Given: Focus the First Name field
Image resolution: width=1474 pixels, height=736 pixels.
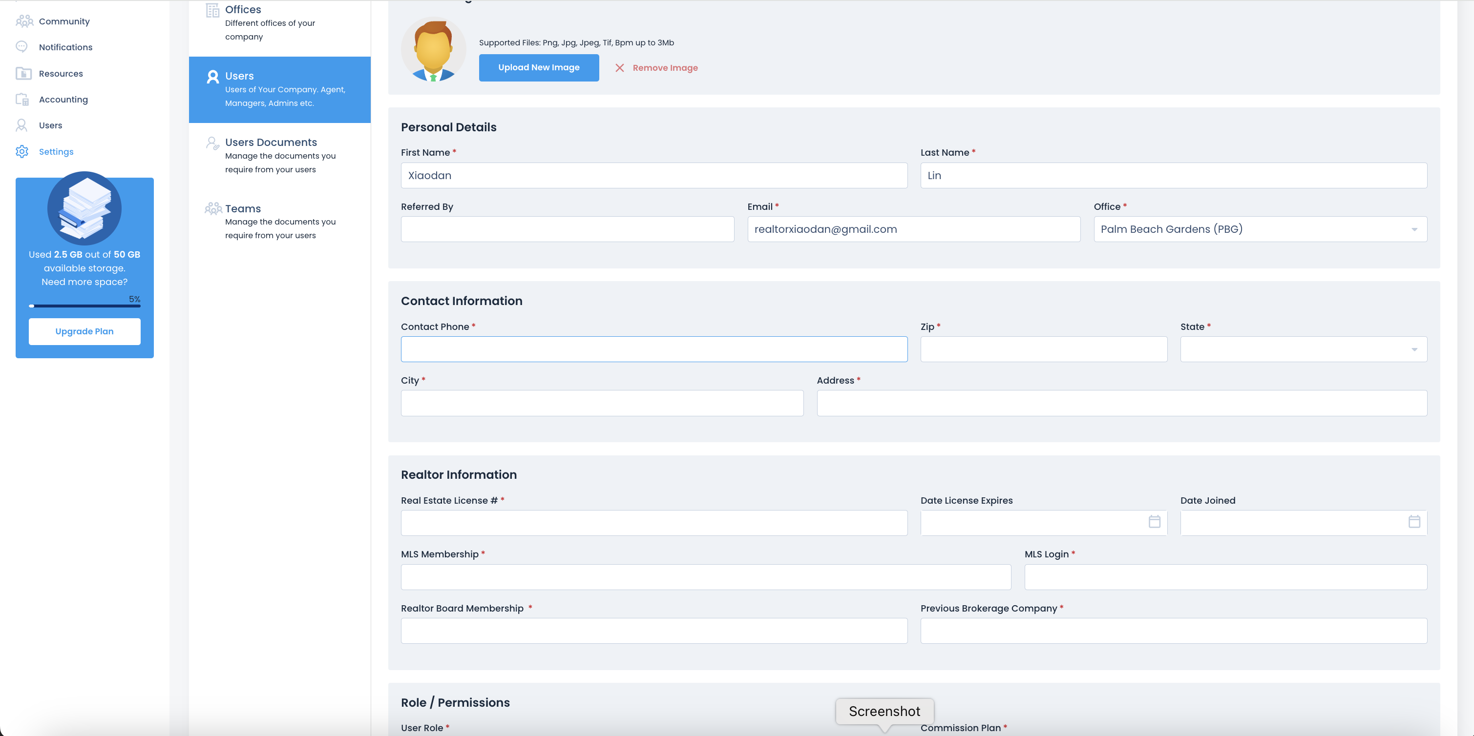Looking at the screenshot, I should click(654, 176).
